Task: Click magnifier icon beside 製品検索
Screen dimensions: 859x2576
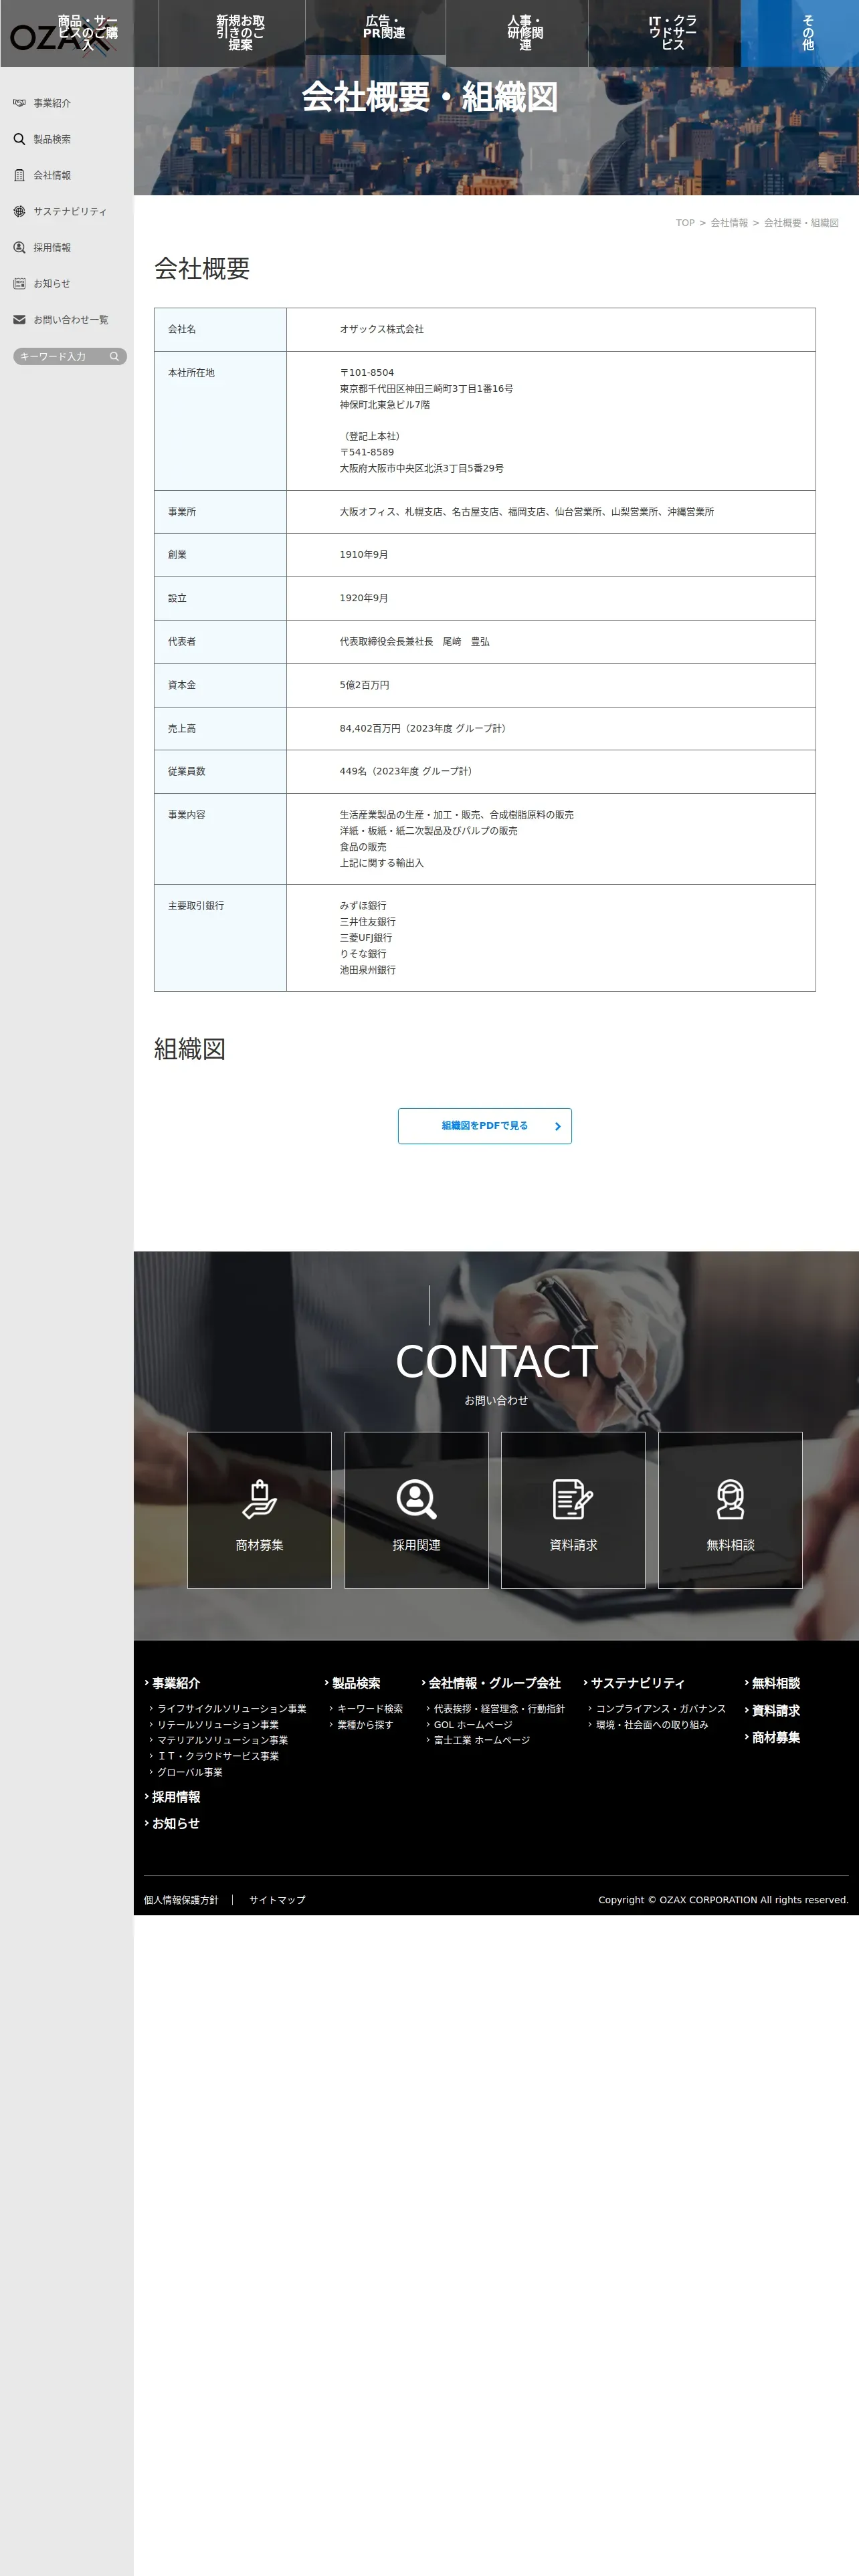Action: point(19,139)
